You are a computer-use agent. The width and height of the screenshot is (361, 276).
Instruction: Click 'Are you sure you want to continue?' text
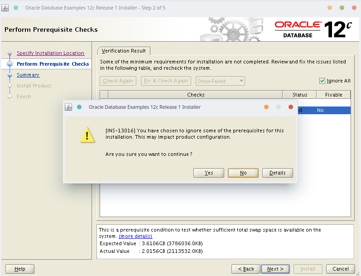coord(149,154)
